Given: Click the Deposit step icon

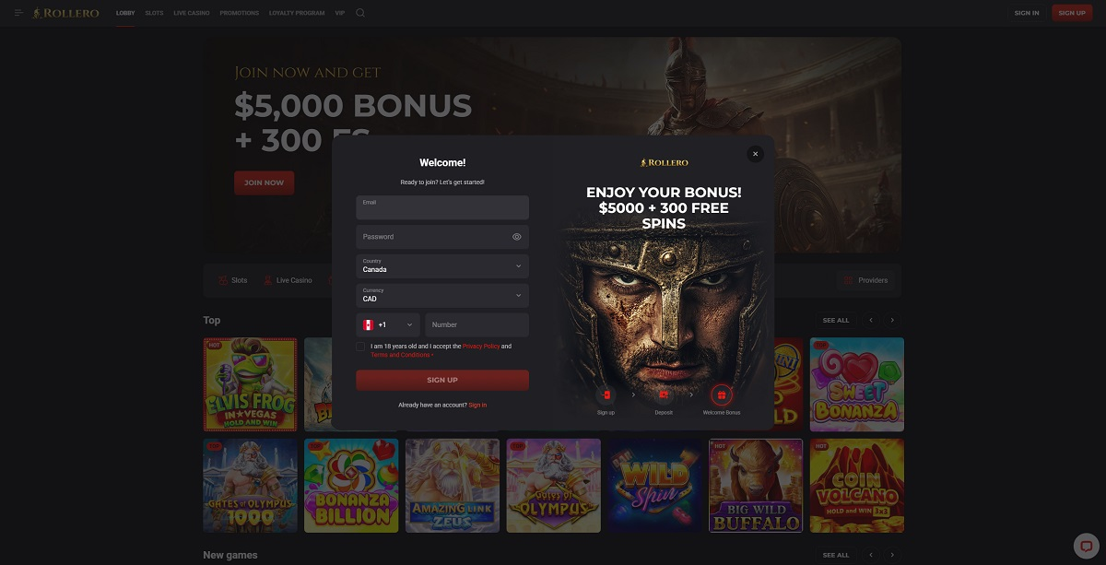Looking at the screenshot, I should 664,394.
